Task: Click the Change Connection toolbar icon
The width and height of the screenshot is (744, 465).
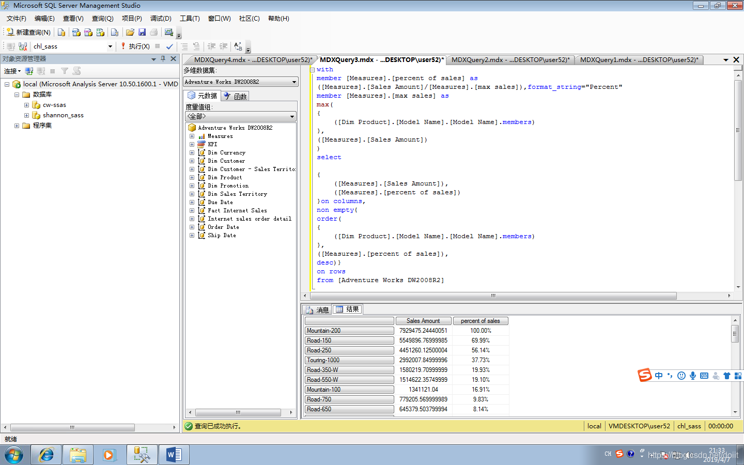Action: click(23, 46)
